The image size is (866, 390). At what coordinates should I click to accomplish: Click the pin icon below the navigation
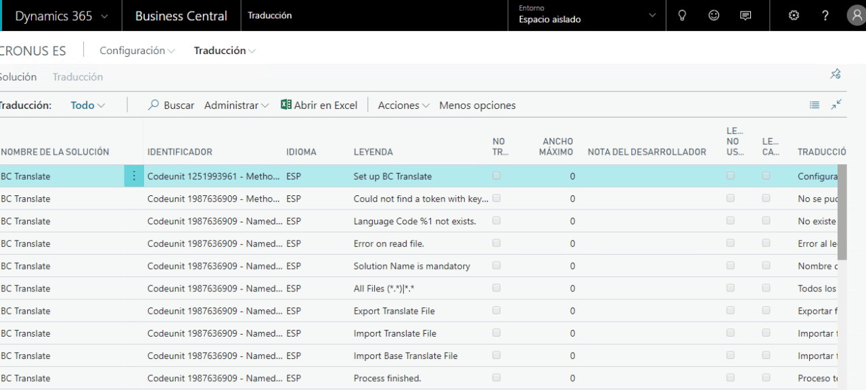pos(836,74)
